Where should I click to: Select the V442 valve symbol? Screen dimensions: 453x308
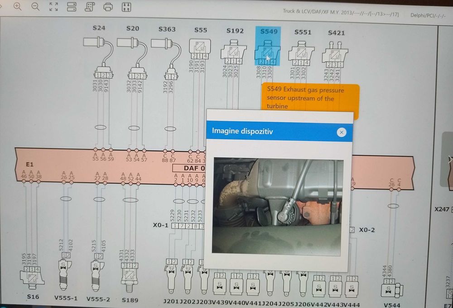tap(319, 286)
